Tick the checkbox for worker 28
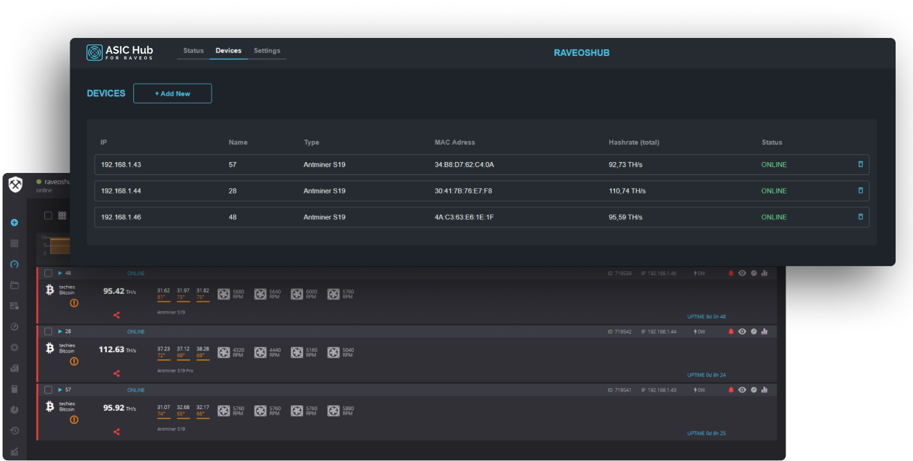Image resolution: width=913 pixels, height=461 pixels. 48,332
